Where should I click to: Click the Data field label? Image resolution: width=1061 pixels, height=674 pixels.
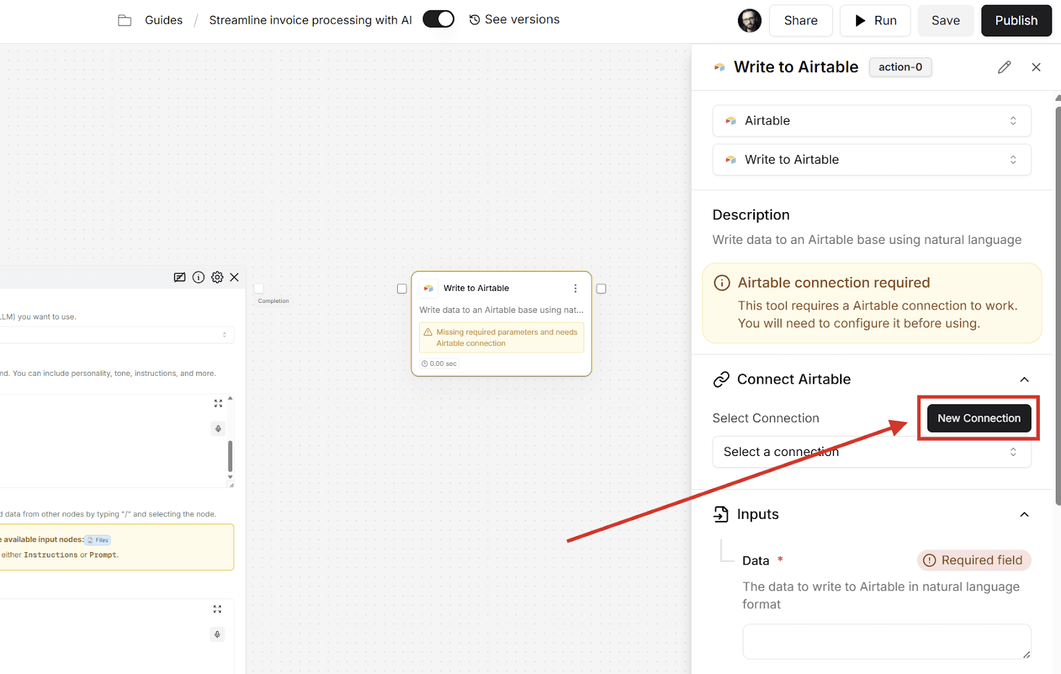(x=755, y=561)
